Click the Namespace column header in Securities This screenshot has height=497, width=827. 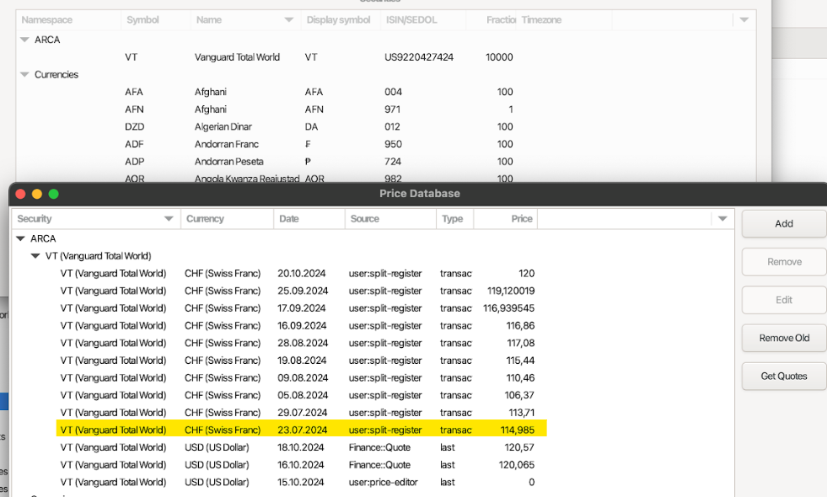(68, 20)
